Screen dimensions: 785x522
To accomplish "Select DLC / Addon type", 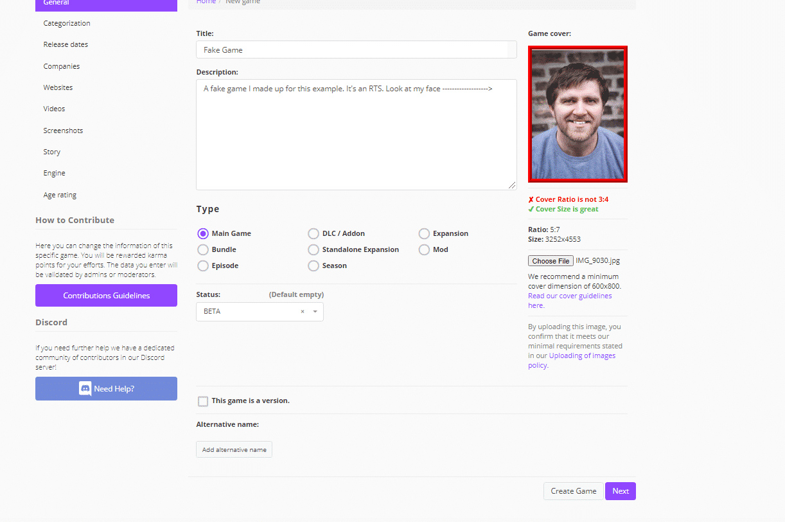I will (x=313, y=233).
